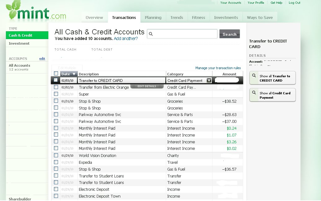Check the Super transaction row checkbox

point(56,94)
